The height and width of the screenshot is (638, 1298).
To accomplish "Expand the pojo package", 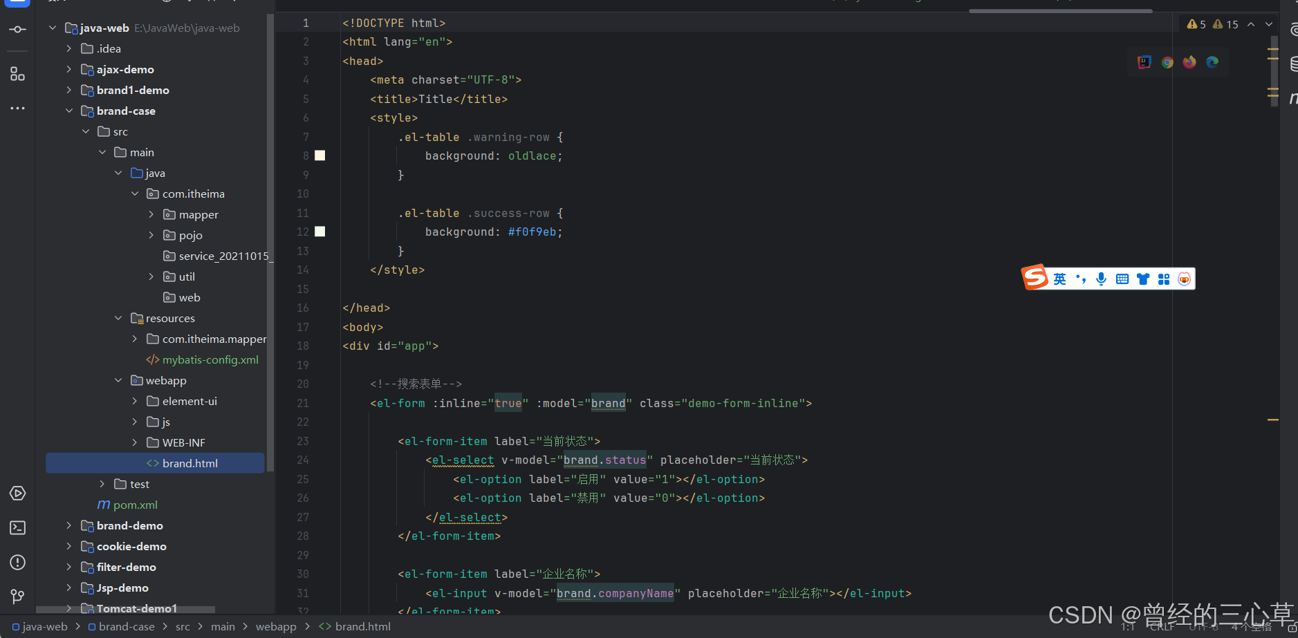I will coord(151,235).
